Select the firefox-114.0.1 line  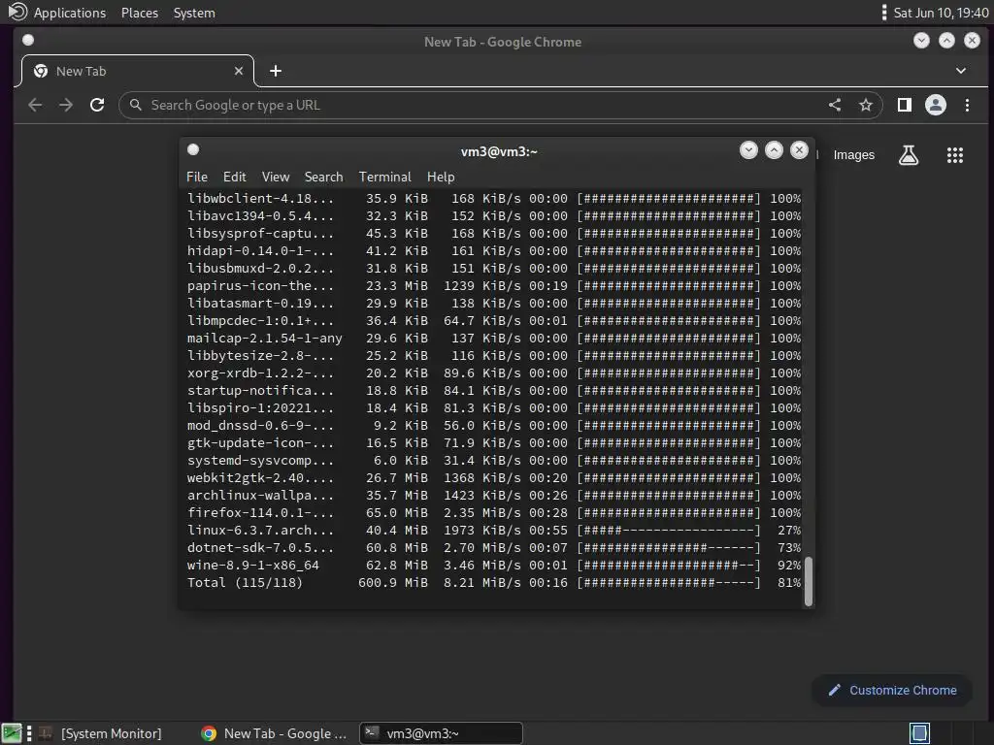(x=494, y=512)
